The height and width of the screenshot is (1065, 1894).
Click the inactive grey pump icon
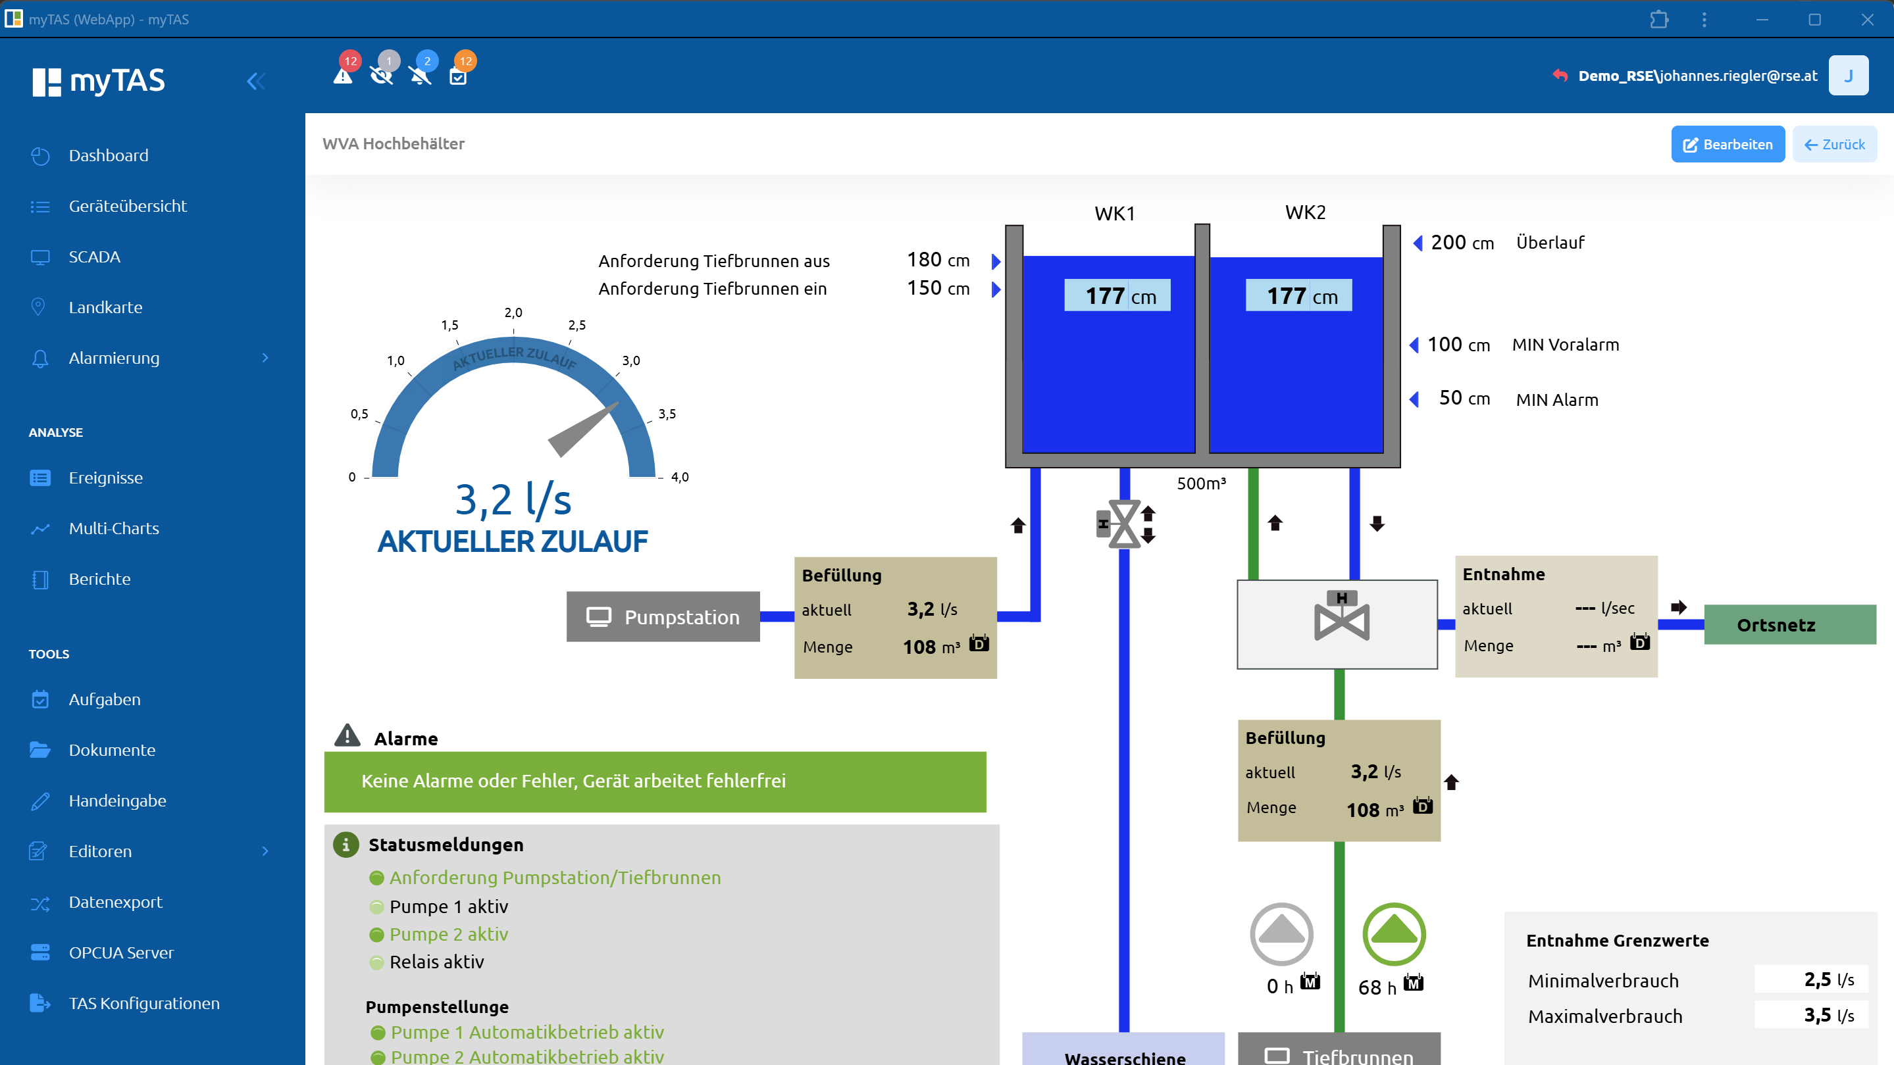click(1281, 933)
